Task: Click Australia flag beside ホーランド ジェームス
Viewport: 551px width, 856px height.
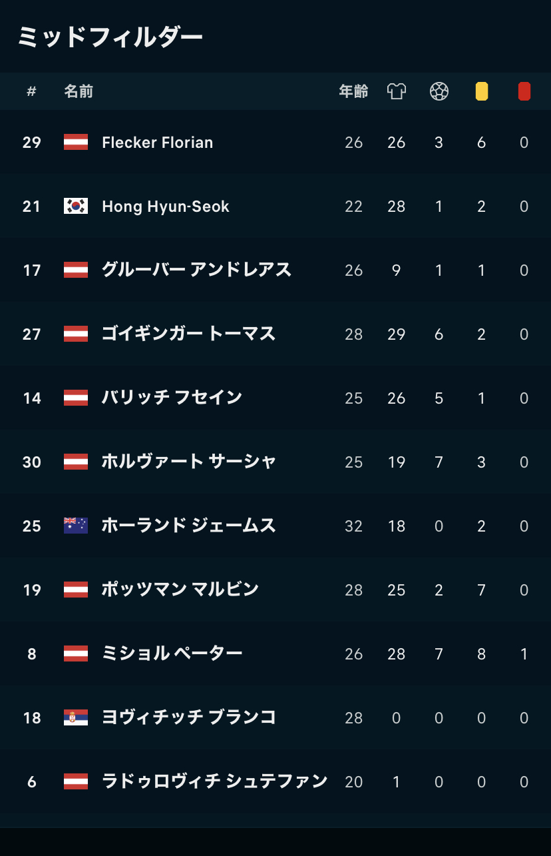Action: click(x=76, y=526)
